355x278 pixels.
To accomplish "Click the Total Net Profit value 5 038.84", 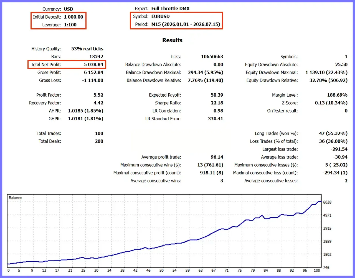I will click(93, 64).
